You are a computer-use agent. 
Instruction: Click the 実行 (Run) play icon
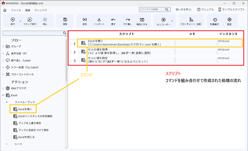click(x=13, y=20)
